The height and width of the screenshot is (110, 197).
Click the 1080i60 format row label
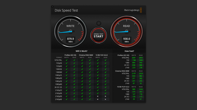[x=59, y=72]
